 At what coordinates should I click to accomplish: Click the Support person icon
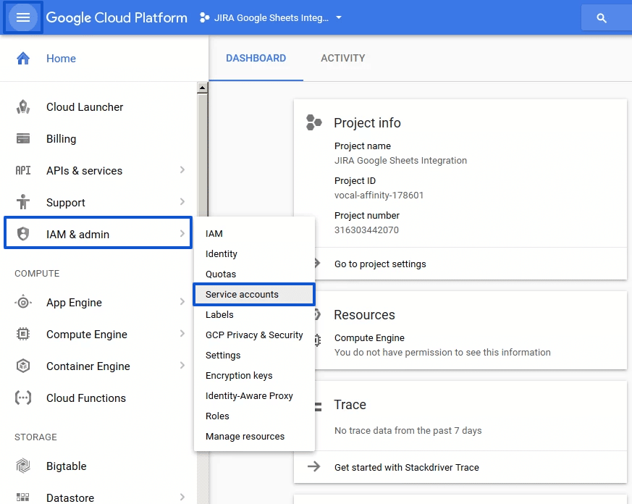point(23,202)
